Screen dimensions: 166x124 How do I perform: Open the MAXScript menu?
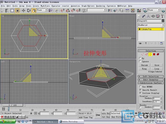point(122,6)
